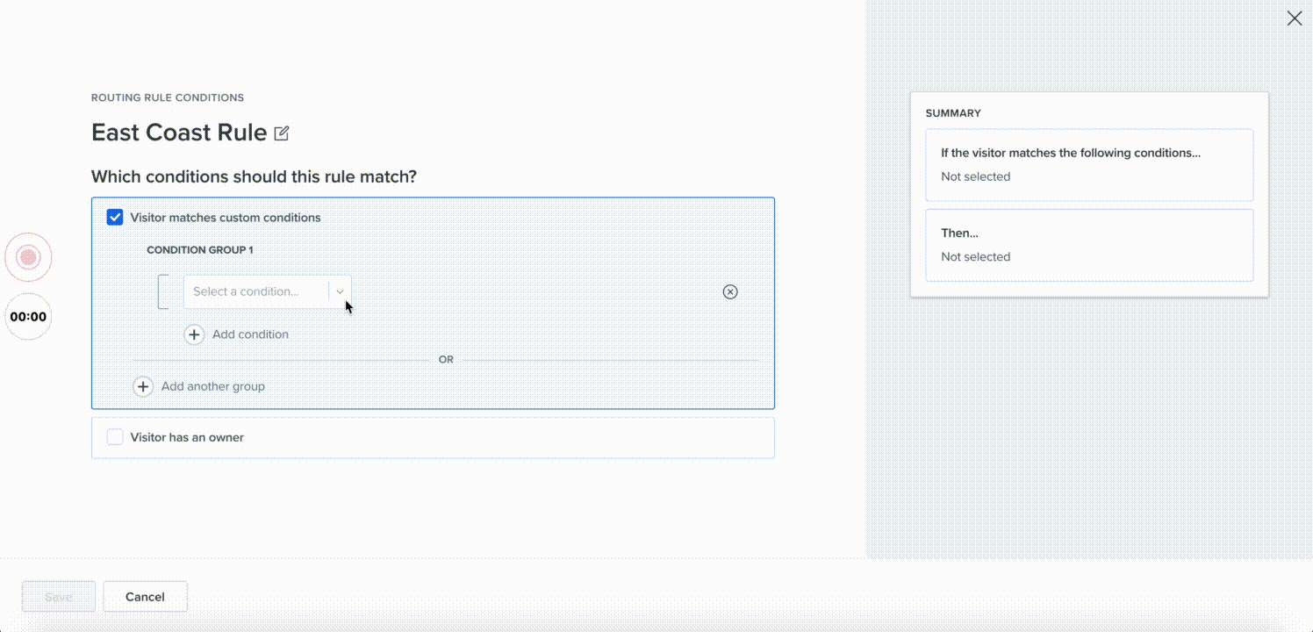
Task: Open the 'Then...' summary card
Action: (1089, 245)
